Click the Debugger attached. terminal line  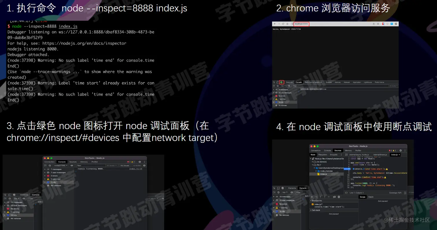[x=28, y=55]
